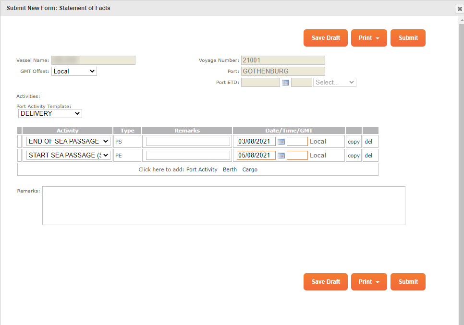Image resolution: width=464 pixels, height=325 pixels.
Task: Open START SEA PASSAGE activity dropdown
Action: point(69,155)
